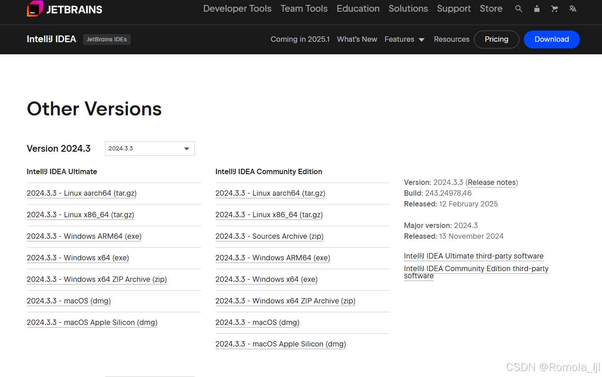This screenshot has height=377, width=602.
Task: Open the 2024.3.3 version dropdown
Action: [x=150, y=149]
